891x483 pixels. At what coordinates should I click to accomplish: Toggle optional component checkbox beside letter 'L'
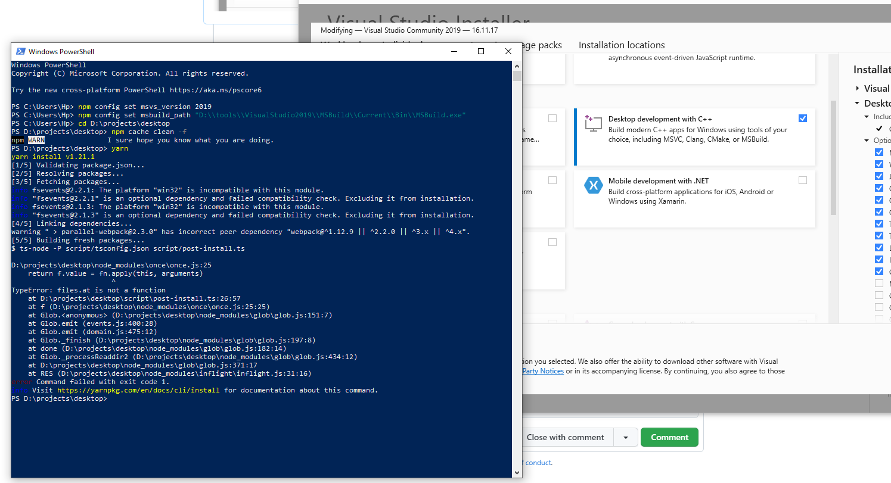pos(879,247)
